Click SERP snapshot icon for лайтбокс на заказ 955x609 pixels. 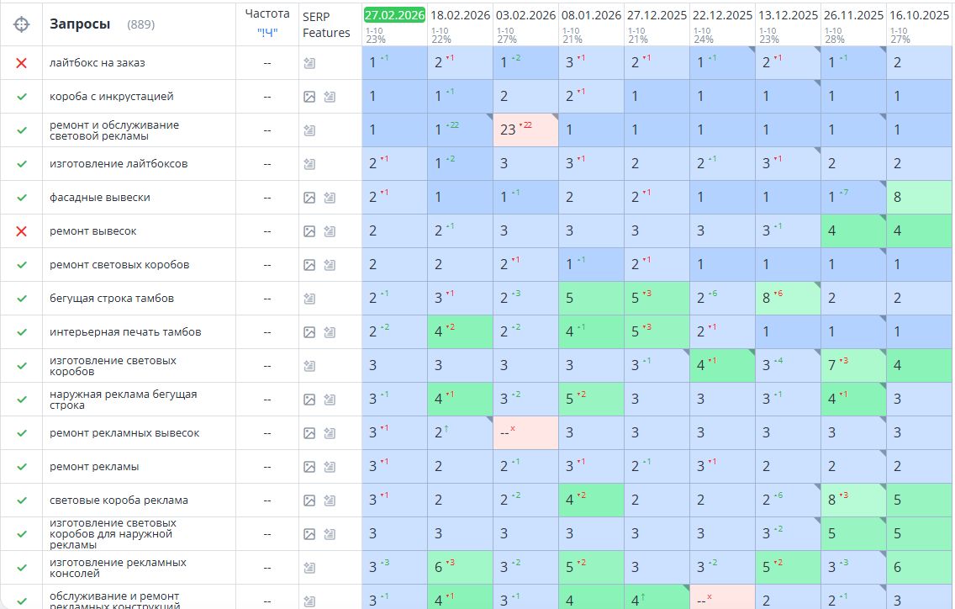point(309,63)
